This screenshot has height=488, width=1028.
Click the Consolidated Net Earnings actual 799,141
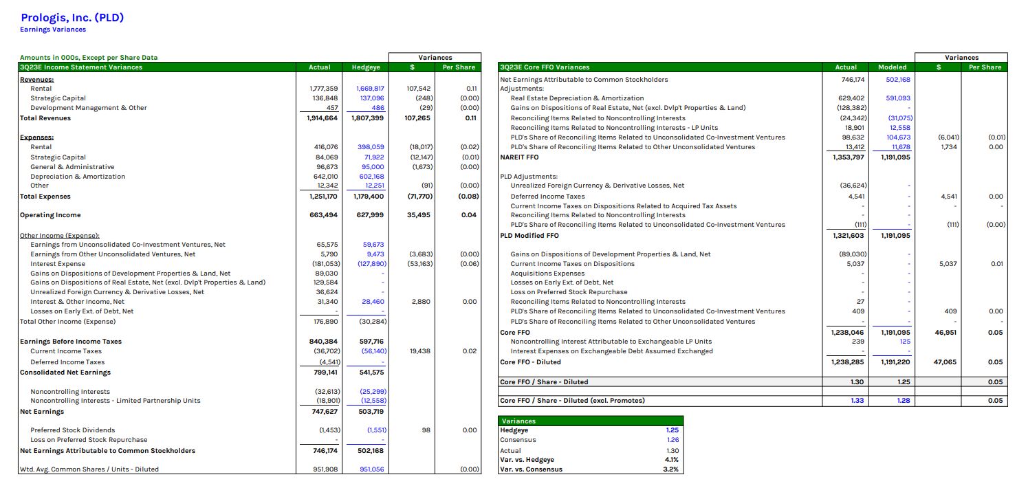pos(326,373)
